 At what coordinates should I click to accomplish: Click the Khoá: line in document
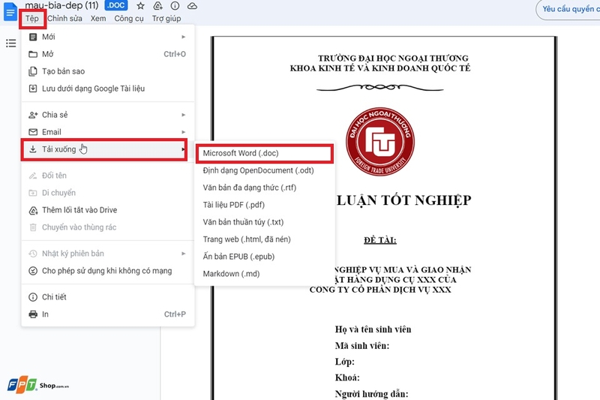(347, 377)
